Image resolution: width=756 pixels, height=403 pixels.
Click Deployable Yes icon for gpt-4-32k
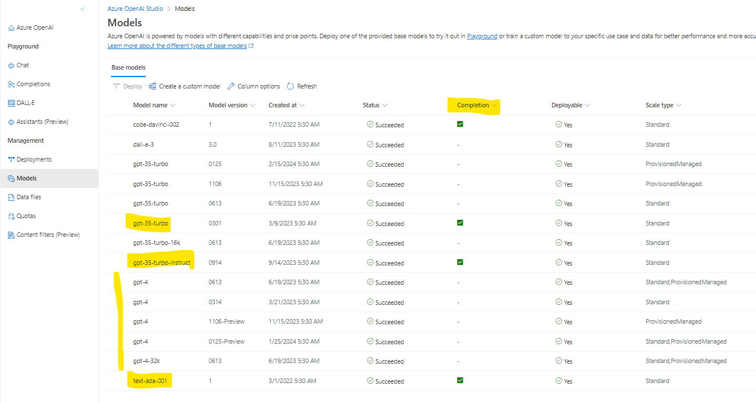tap(559, 361)
